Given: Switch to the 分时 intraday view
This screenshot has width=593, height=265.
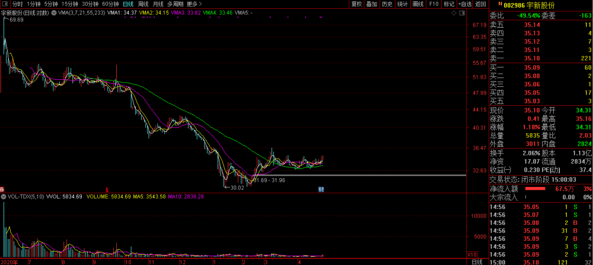Looking at the screenshot, I should (17, 4).
